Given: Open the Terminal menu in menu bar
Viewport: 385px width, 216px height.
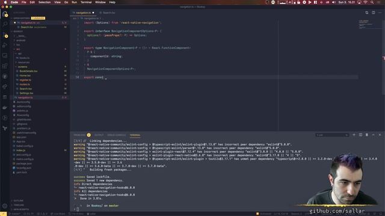Looking at the screenshot, I should (x=86, y=2).
